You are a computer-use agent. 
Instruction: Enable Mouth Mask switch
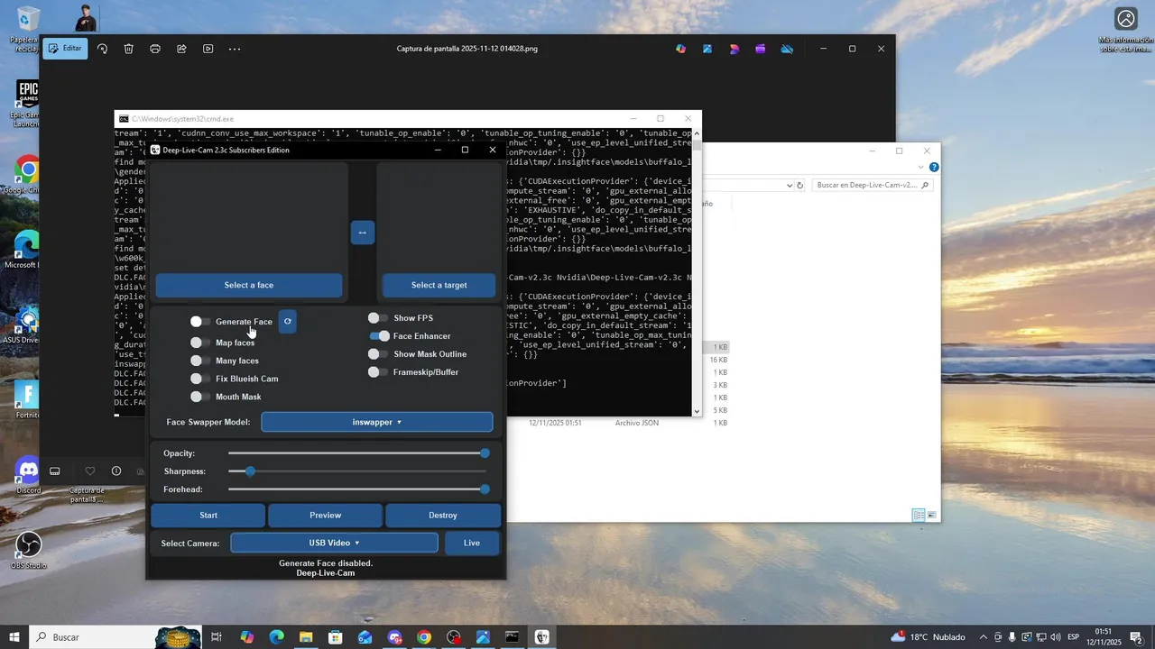[x=199, y=397]
